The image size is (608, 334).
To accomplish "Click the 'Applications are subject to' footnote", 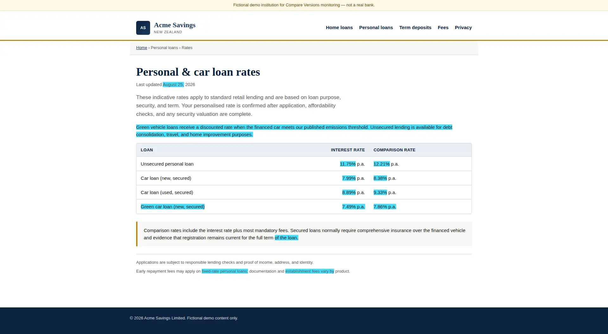I will pyautogui.click(x=225, y=262).
